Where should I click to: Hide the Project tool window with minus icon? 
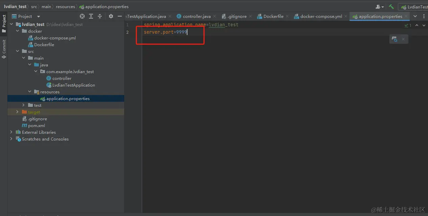[120, 16]
